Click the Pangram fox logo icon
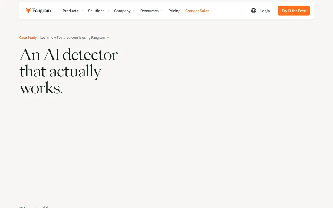 (28, 11)
